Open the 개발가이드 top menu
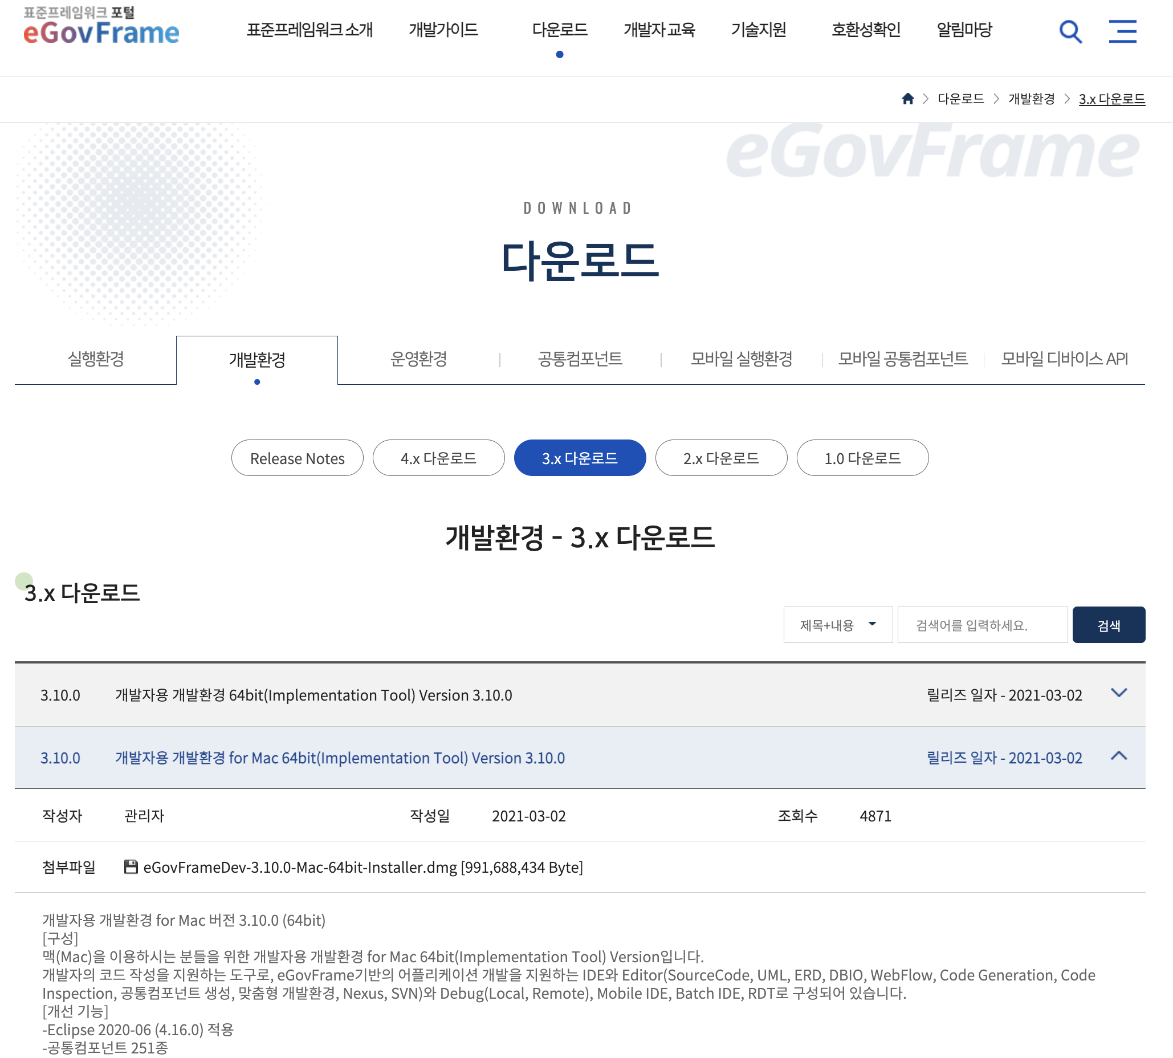1173x1058 pixels. point(443,30)
